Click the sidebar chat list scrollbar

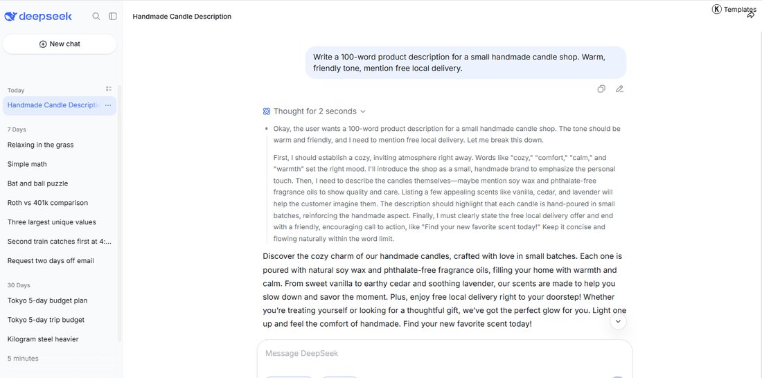pyautogui.click(x=120, y=214)
